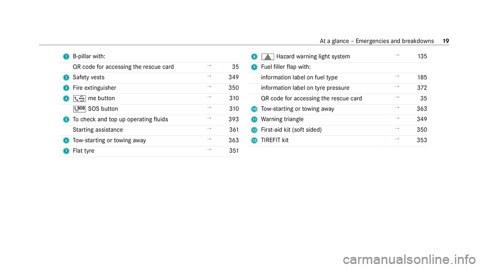Image resolution: width=484 pixels, height=268 pixels.
Task: Click numbered bullet 12 beside First-aid kit
Action: tap(254, 130)
